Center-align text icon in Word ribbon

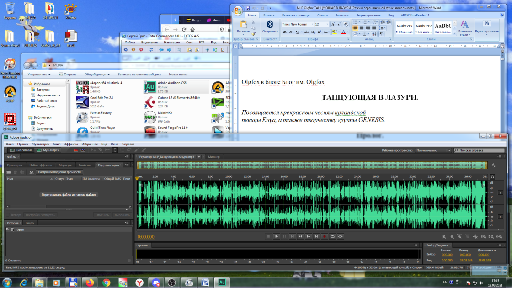tap(362, 28)
